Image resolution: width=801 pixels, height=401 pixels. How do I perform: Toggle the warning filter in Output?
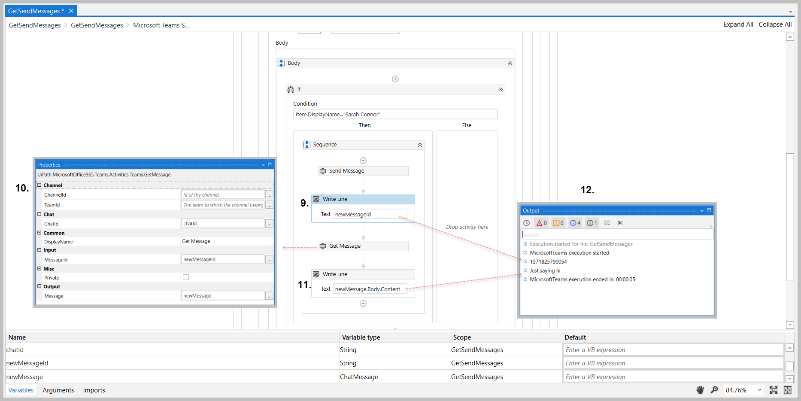pyautogui.click(x=558, y=223)
